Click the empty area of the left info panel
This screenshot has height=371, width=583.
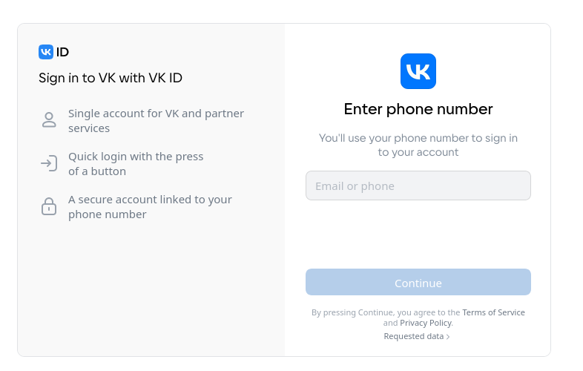149,286
